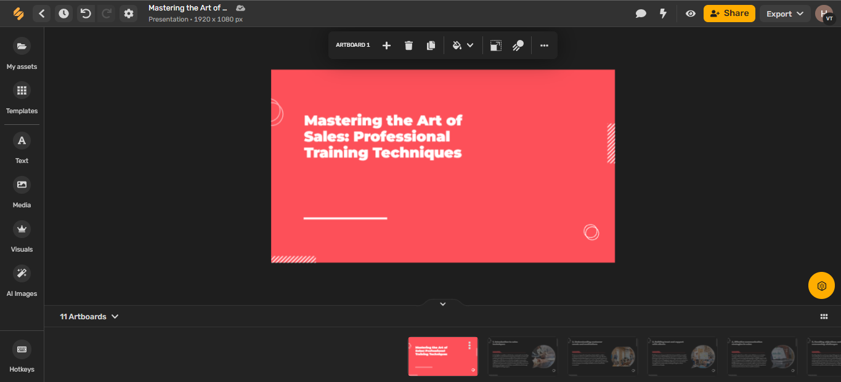841x382 pixels.
Task: Open the artboard fill color dropdown
Action: pos(471,45)
